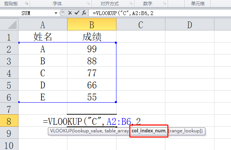Open the Font (字体) group dialog launcher
The height and width of the screenshot is (150, 231).
tap(89, 3)
